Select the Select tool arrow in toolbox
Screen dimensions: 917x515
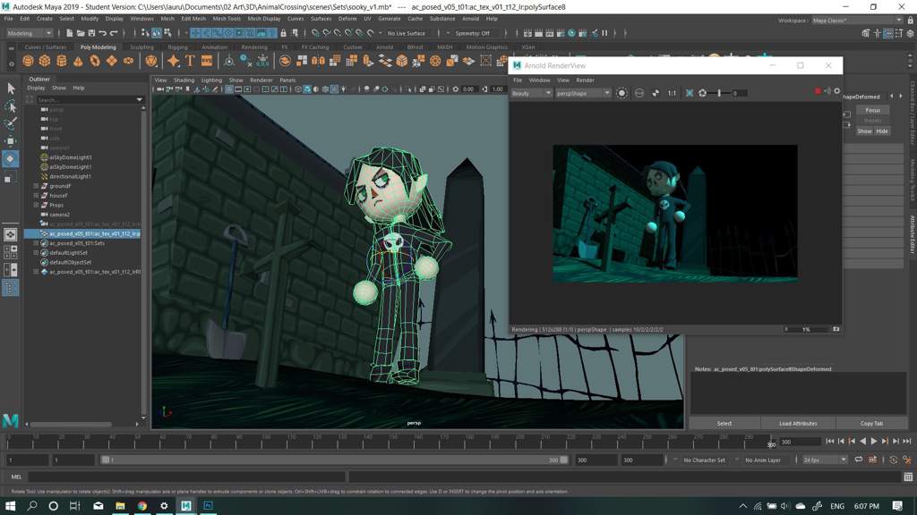(x=11, y=89)
